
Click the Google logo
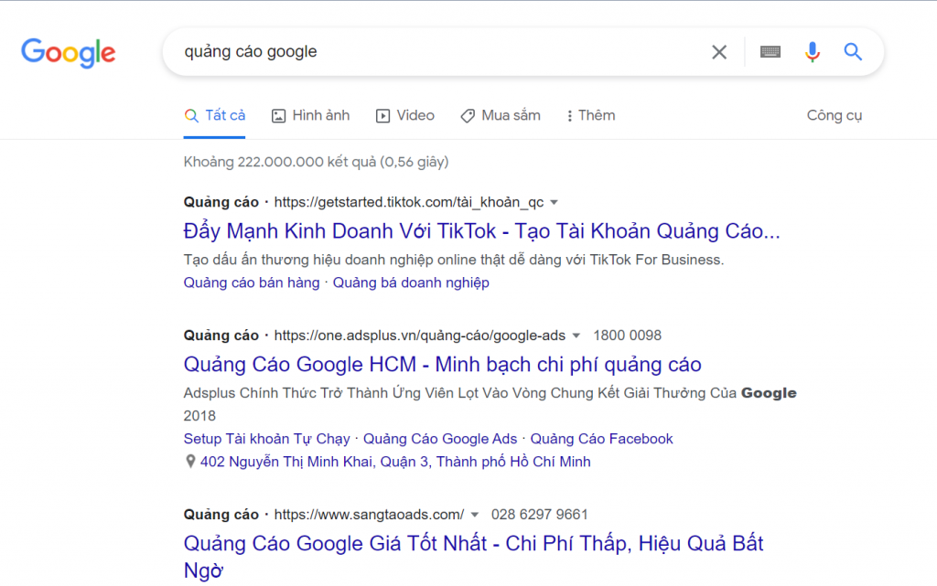coord(68,52)
